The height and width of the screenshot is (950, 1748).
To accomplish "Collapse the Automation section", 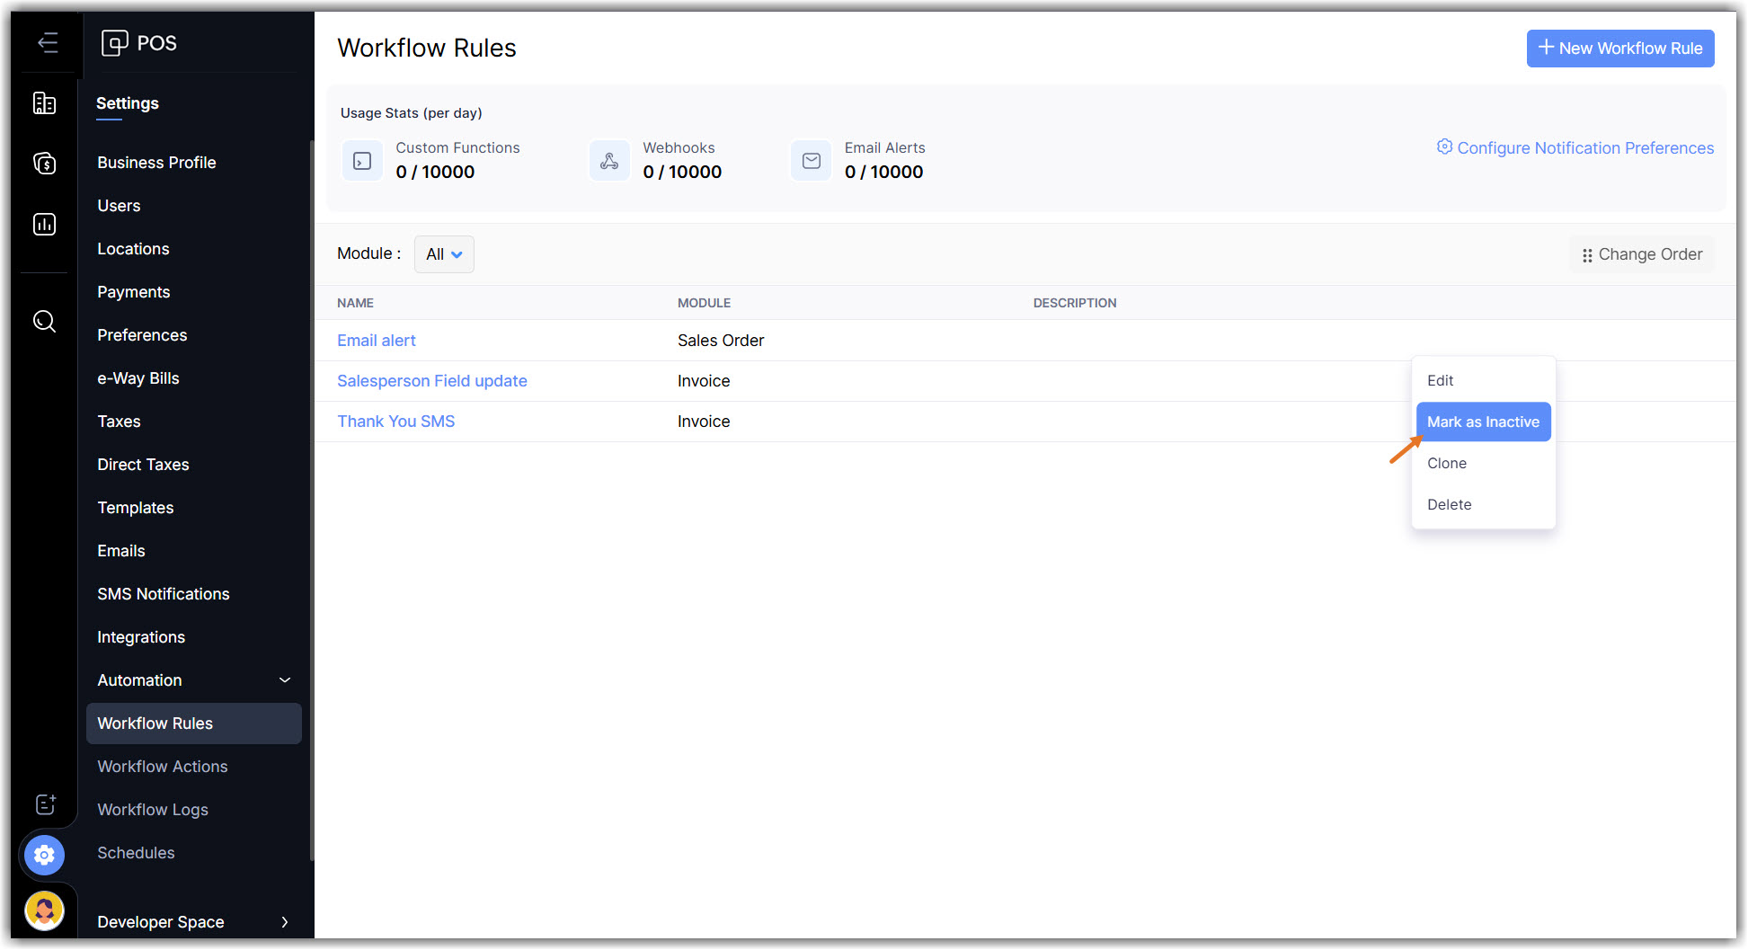I will coord(285,680).
